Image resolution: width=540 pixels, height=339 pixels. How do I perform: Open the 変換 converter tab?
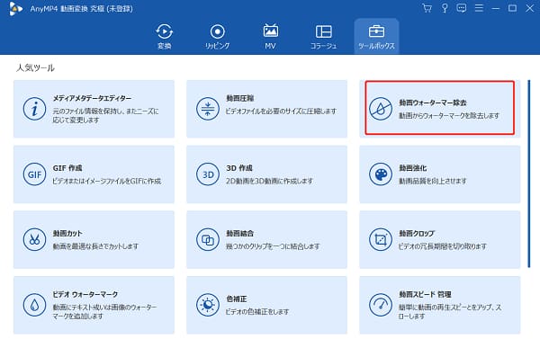click(165, 37)
